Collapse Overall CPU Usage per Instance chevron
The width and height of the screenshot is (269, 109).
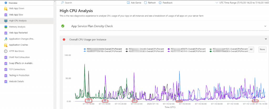pos(266,39)
